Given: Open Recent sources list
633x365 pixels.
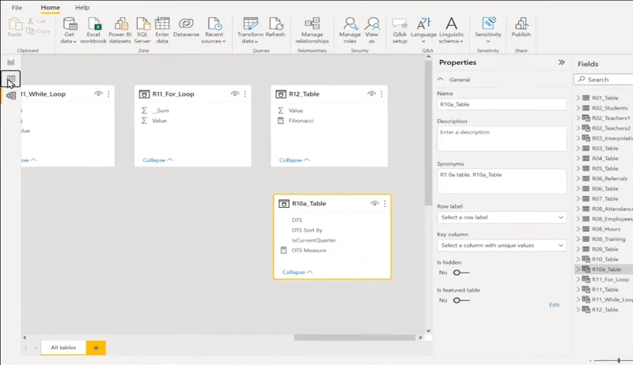Looking at the screenshot, I should point(214,30).
